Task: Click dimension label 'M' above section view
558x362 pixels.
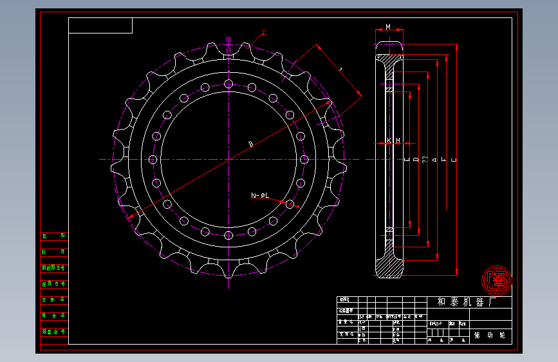Action: pos(388,26)
